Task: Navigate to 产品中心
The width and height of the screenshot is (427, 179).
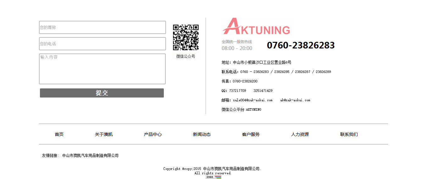Action: point(153,134)
